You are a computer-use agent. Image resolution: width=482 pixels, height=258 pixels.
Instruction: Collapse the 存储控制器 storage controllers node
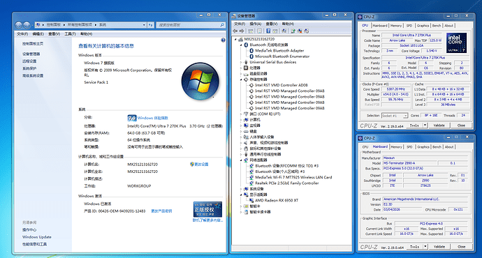point(241,79)
